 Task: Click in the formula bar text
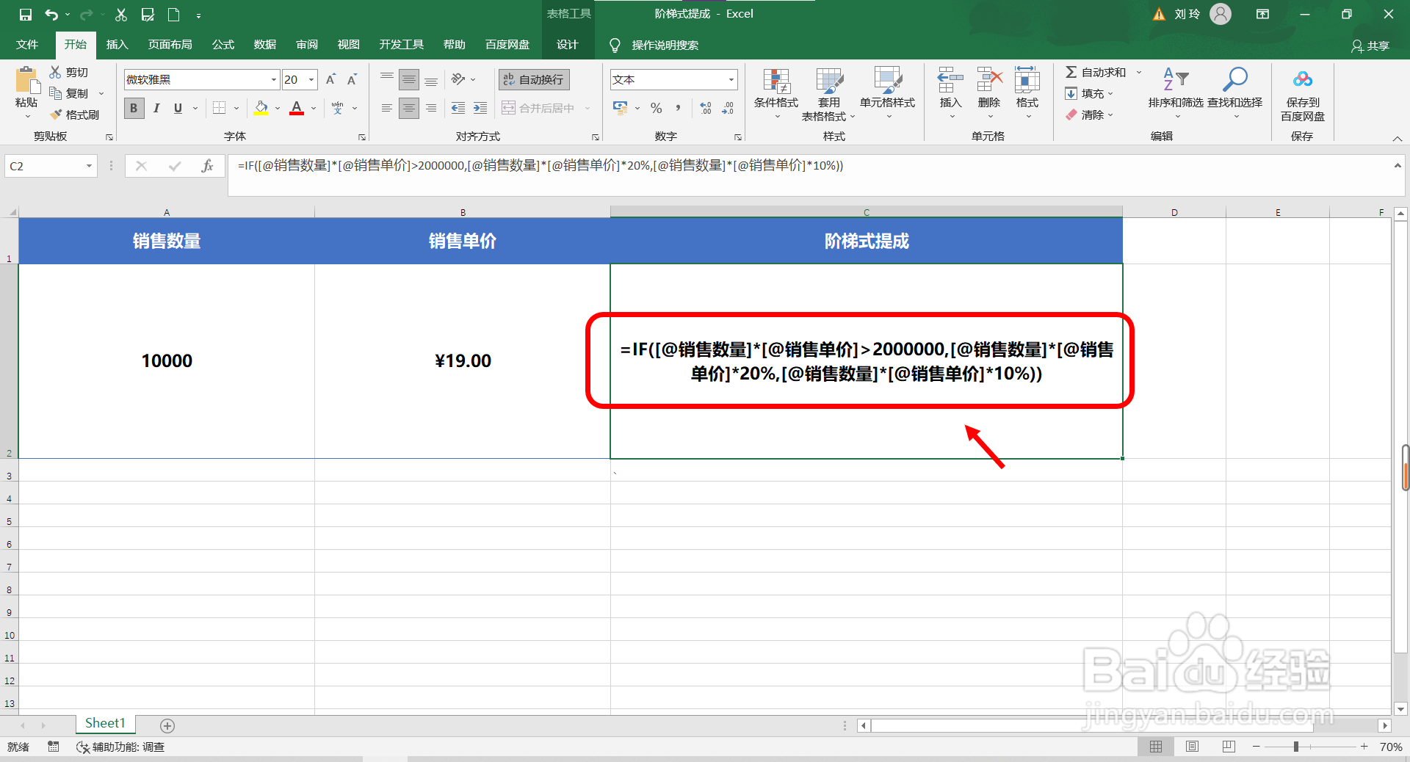540,166
